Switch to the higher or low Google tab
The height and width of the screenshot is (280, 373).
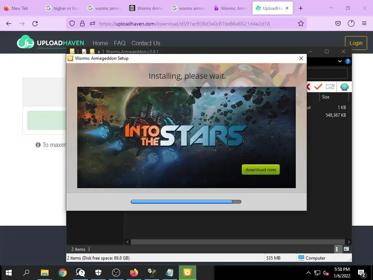click(63, 8)
